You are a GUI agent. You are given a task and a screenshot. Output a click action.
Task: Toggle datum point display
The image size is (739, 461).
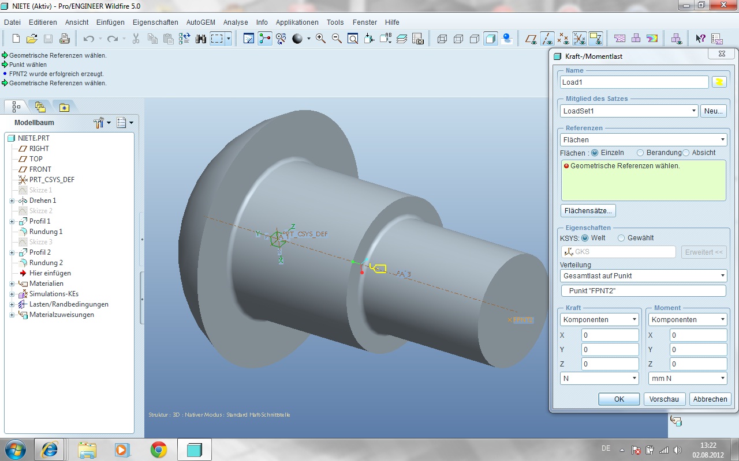(x=563, y=39)
